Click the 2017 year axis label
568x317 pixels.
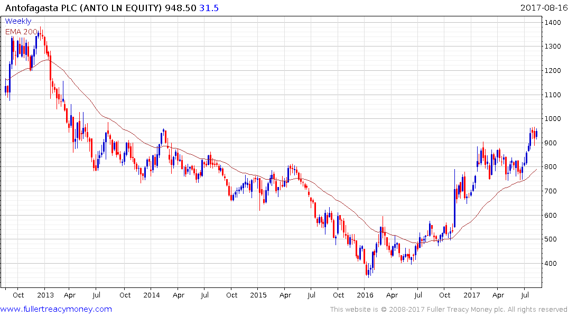[472, 295]
